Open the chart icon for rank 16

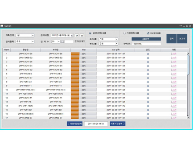[174, 114]
